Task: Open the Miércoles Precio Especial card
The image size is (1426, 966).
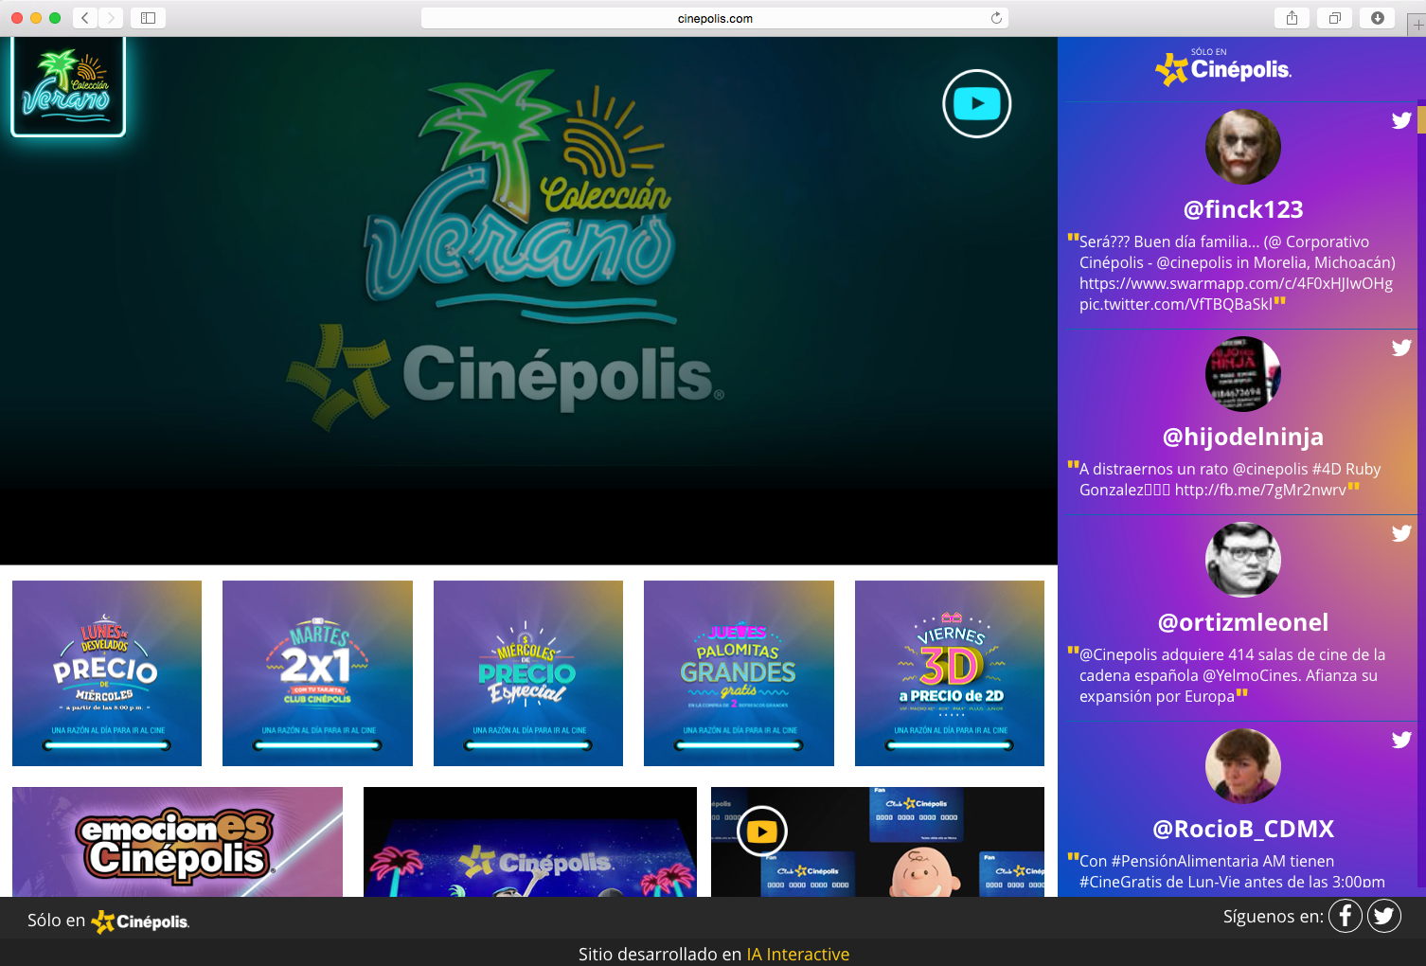Action: tap(528, 673)
